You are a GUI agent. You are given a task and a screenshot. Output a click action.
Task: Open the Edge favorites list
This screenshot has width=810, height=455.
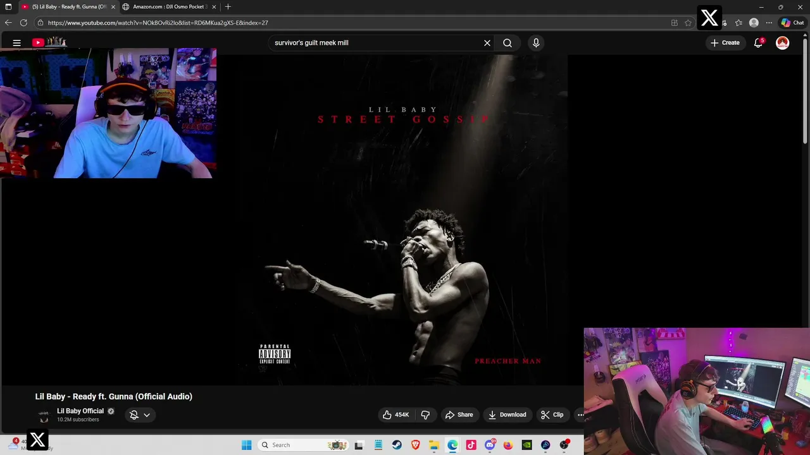pyautogui.click(x=738, y=23)
